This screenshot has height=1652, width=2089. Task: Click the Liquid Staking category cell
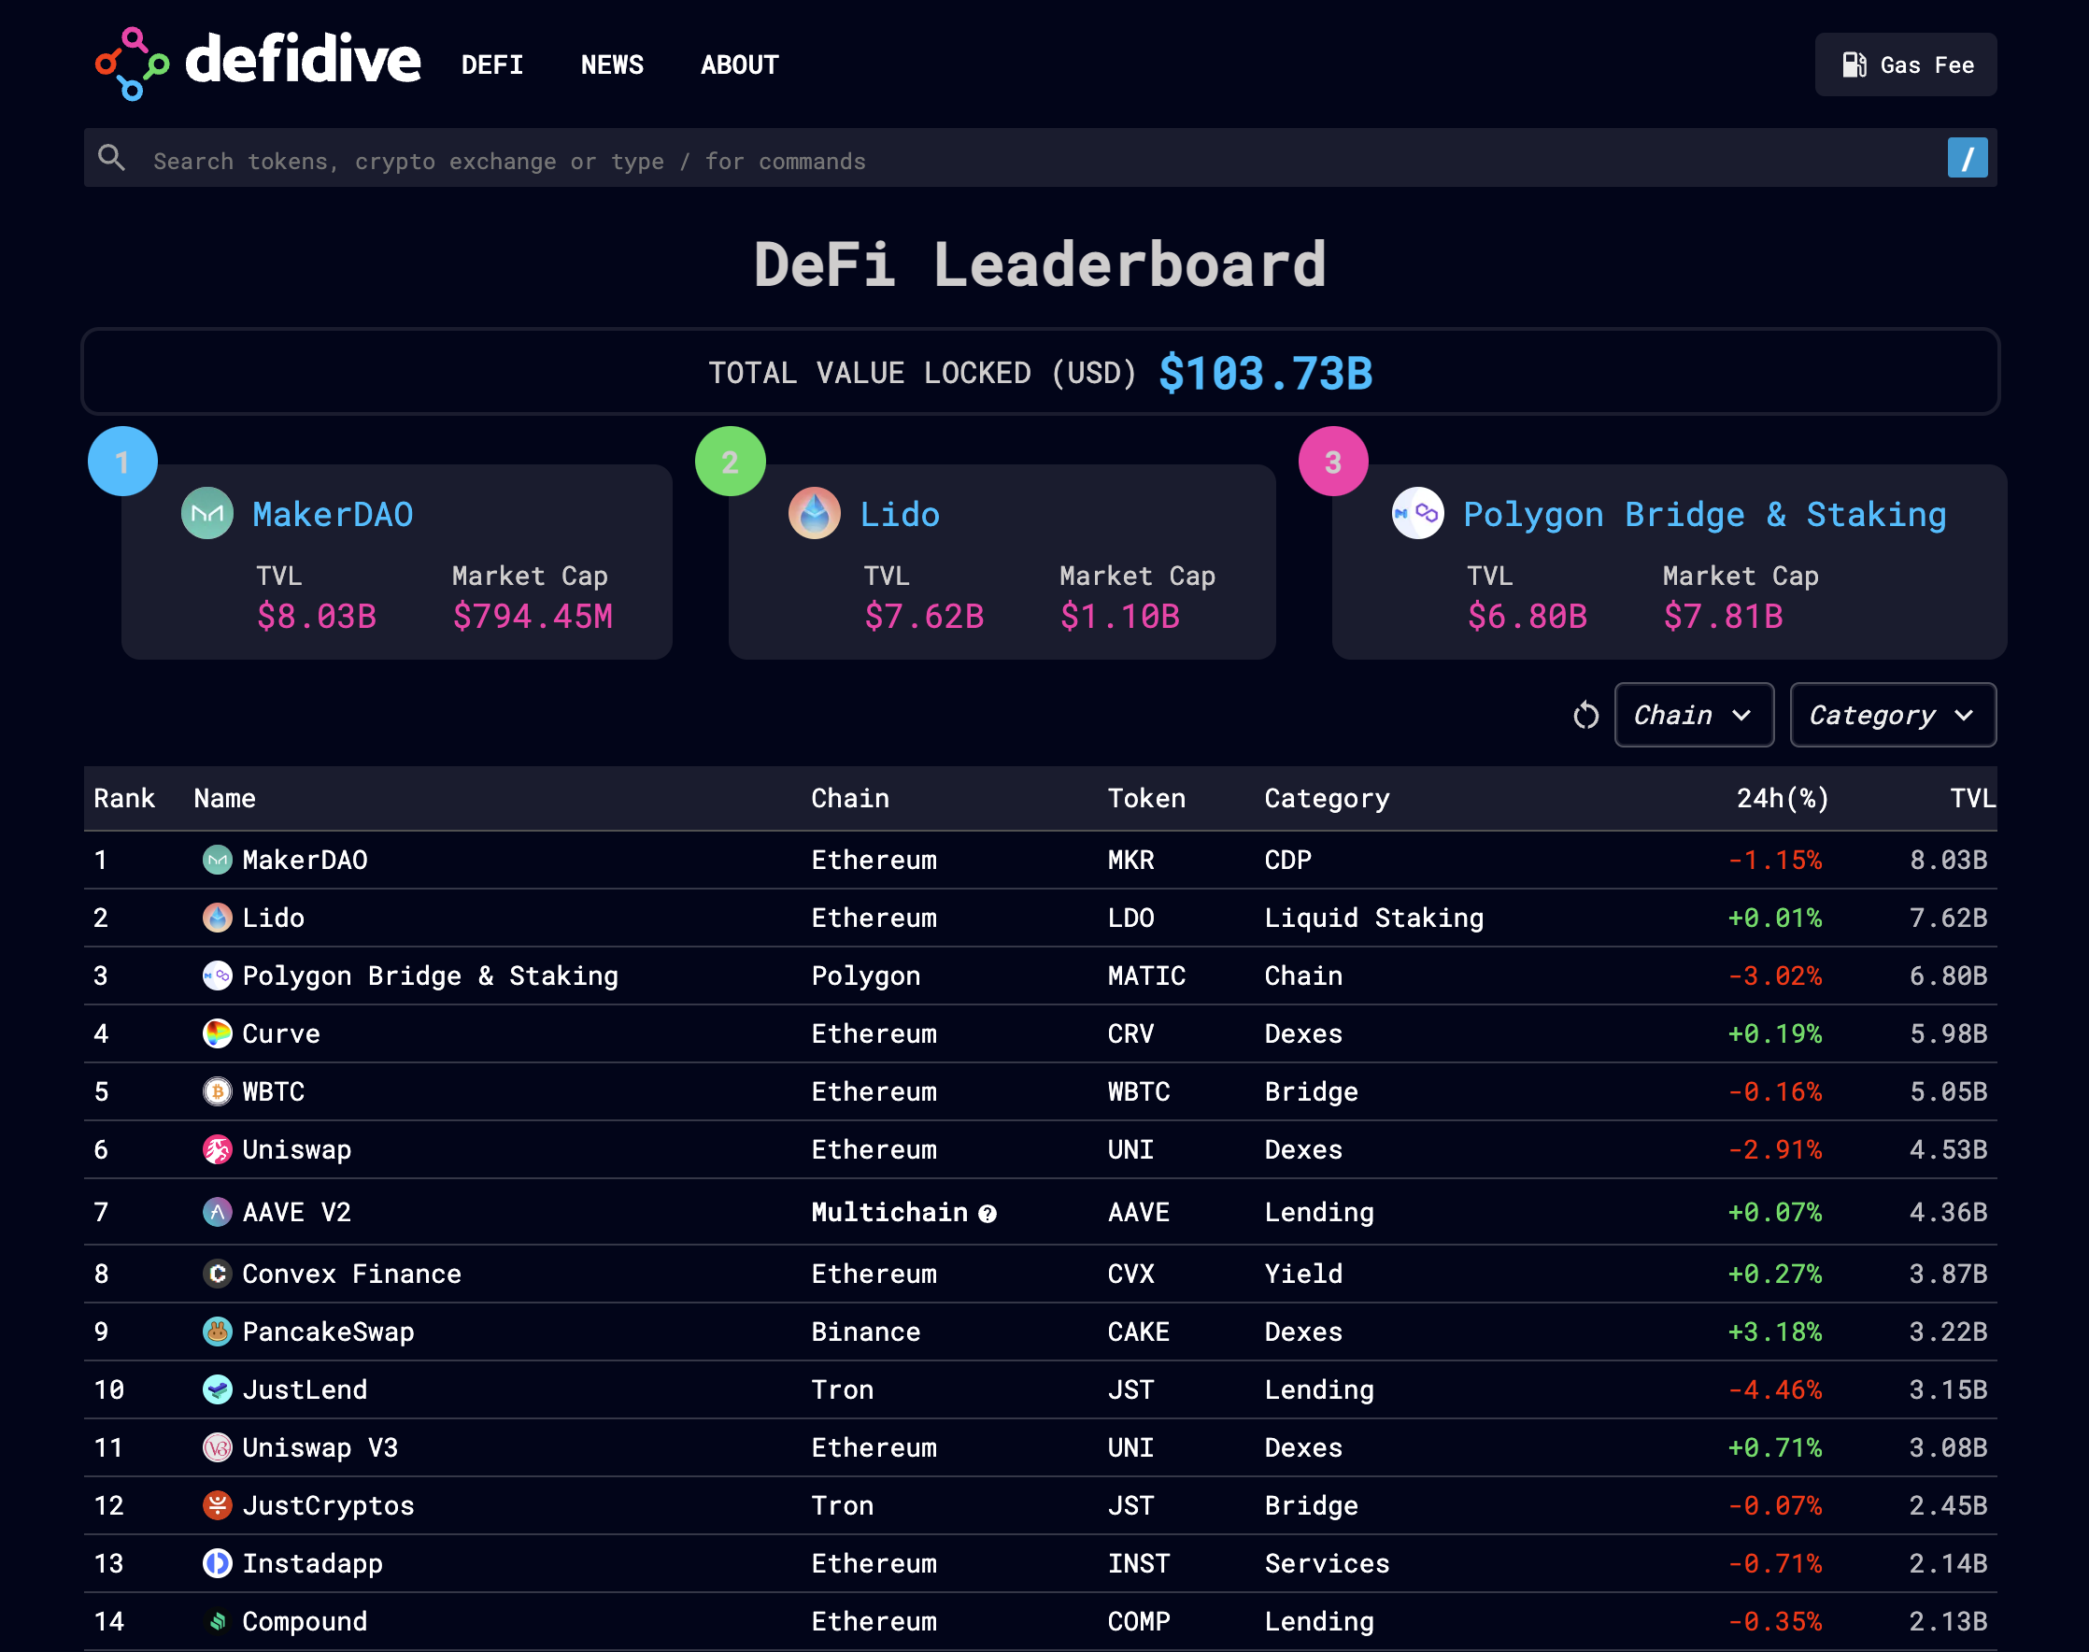point(1373,919)
